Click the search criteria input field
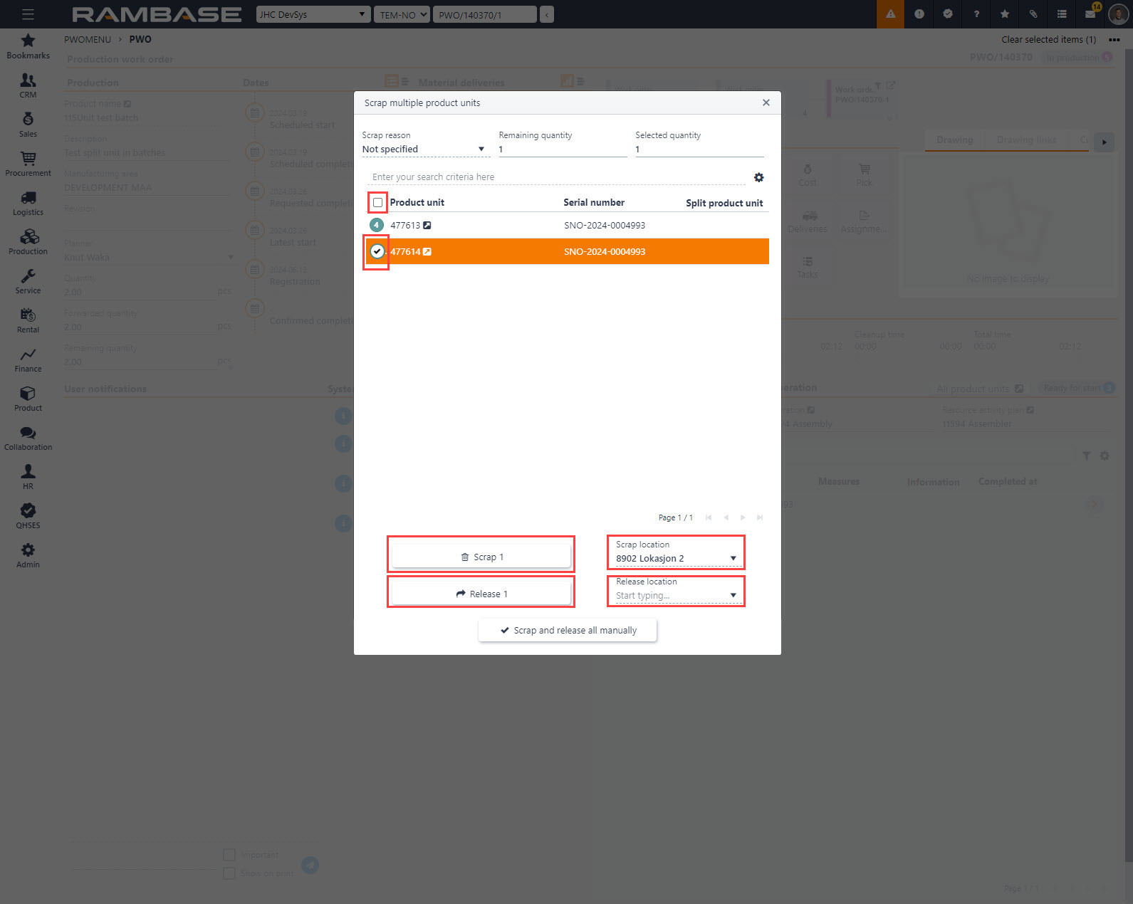The image size is (1133, 904). (555, 177)
